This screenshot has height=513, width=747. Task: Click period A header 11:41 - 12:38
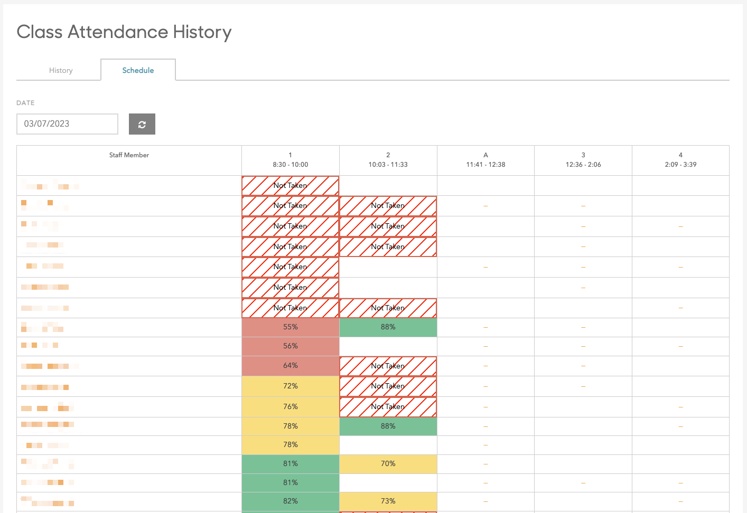point(485,160)
